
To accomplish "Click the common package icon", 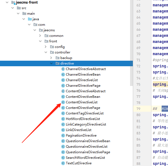I will [46, 36].
